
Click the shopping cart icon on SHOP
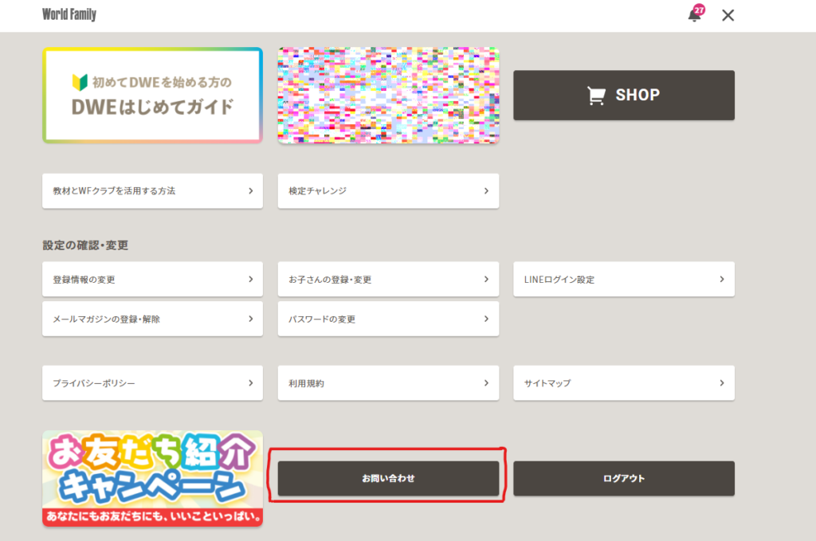click(x=596, y=96)
